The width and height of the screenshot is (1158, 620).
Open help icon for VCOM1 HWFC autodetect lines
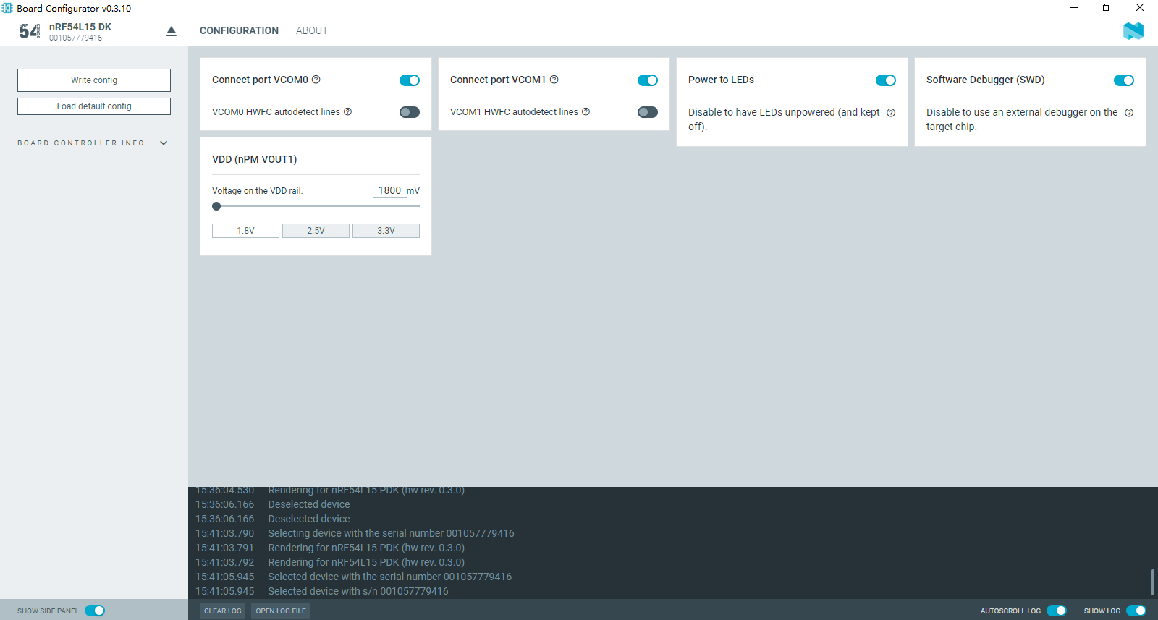(x=586, y=111)
